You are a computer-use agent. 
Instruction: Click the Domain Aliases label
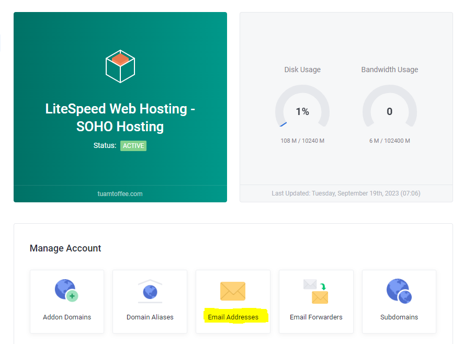point(150,317)
